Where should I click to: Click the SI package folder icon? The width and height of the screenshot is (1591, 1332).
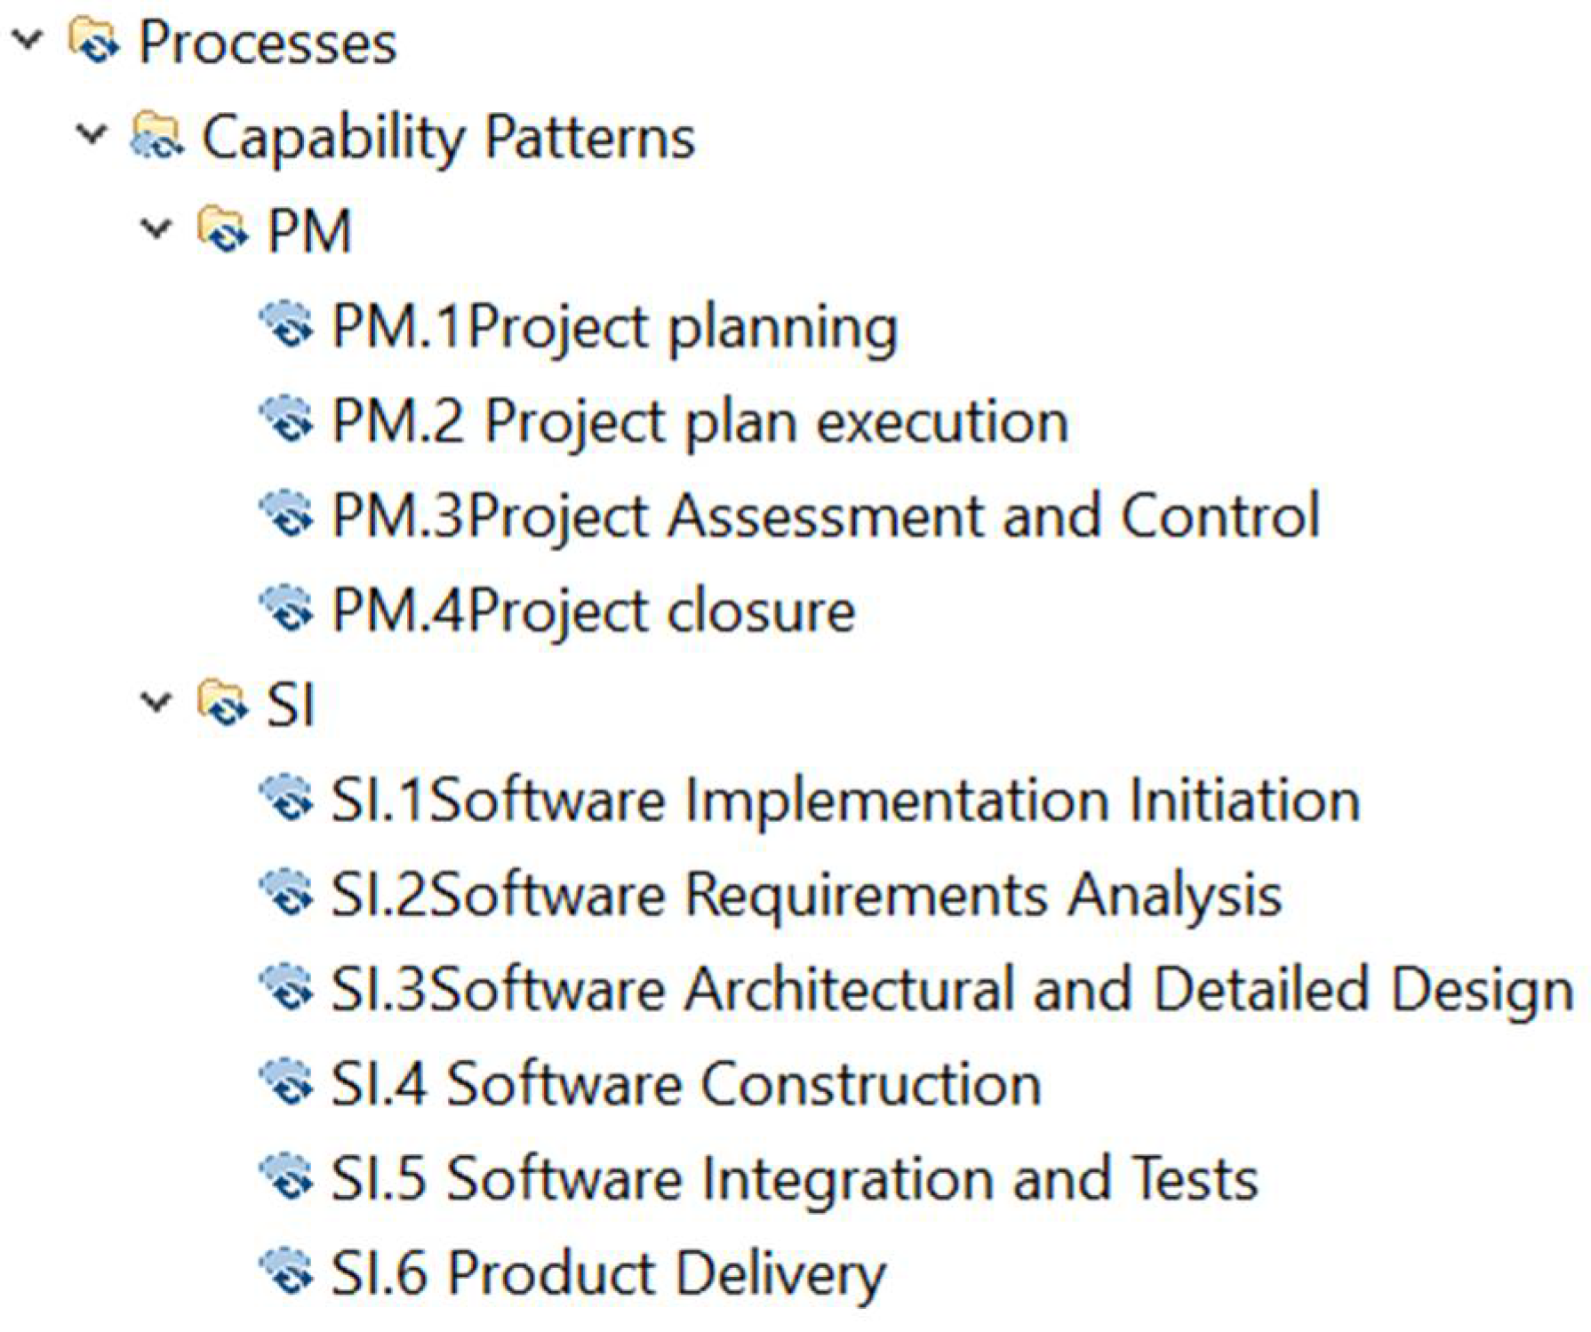(x=221, y=705)
